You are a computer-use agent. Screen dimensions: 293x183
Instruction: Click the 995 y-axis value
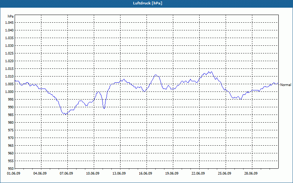pos(11,100)
